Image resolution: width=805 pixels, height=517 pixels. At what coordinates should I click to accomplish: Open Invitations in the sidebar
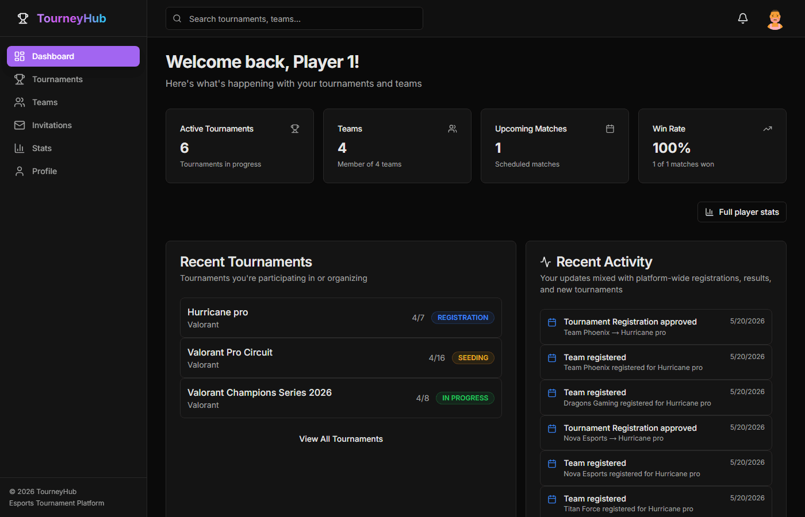coord(73,125)
